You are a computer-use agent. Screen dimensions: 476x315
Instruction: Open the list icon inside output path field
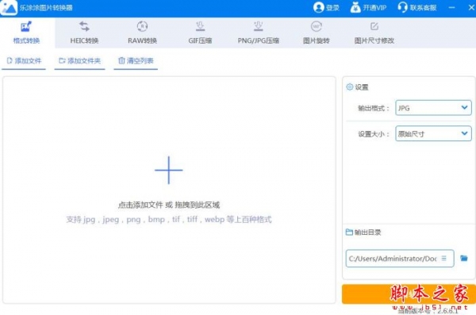pyautogui.click(x=443, y=258)
